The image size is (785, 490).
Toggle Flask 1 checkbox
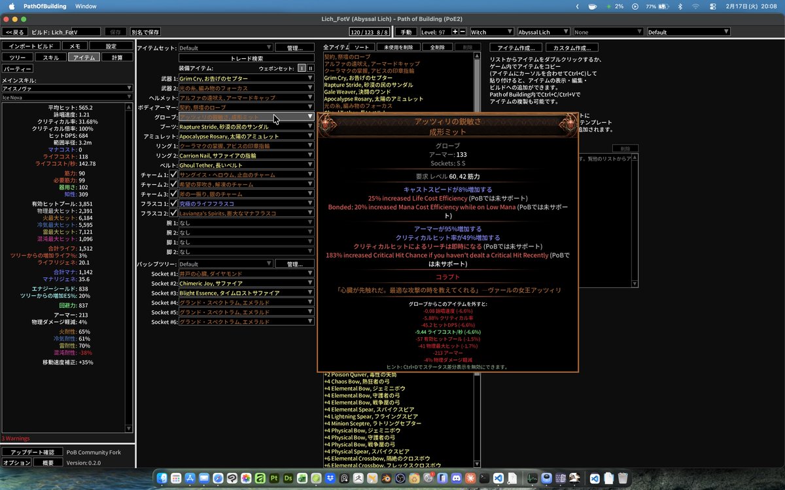click(173, 203)
